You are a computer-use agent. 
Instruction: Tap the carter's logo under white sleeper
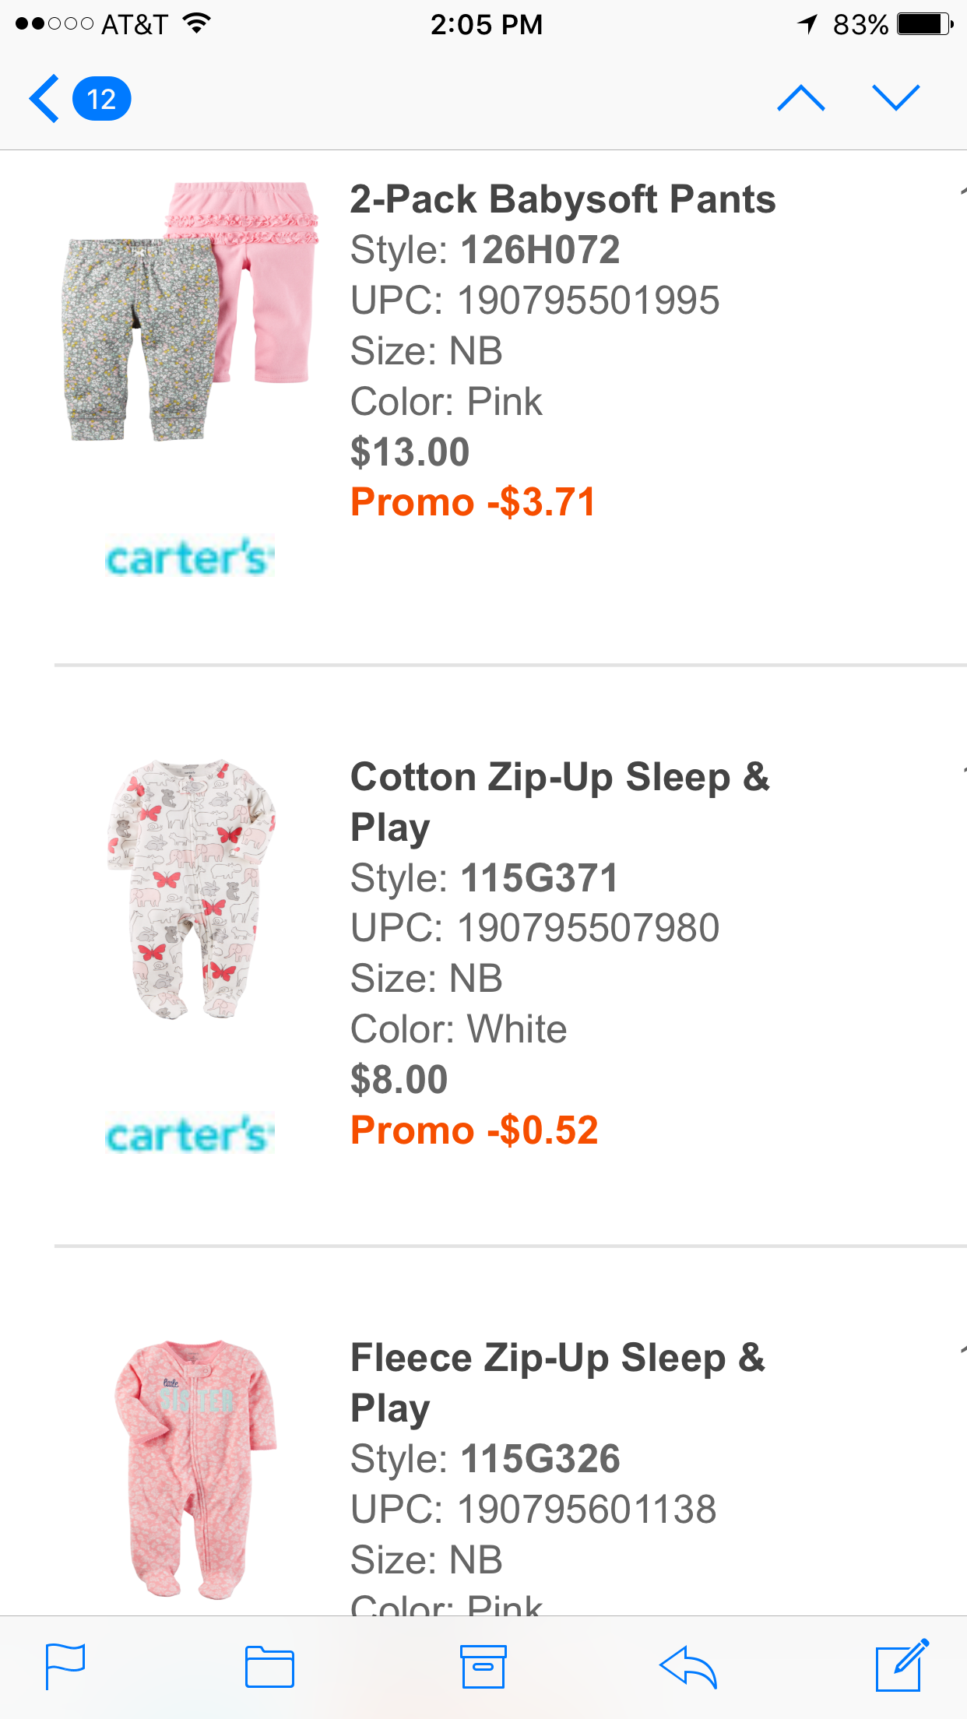coord(190,1134)
